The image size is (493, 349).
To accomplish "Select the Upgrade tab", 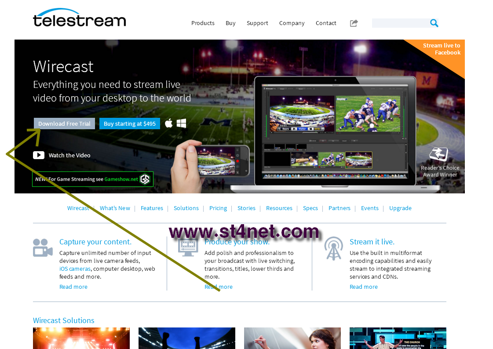I will tap(400, 208).
